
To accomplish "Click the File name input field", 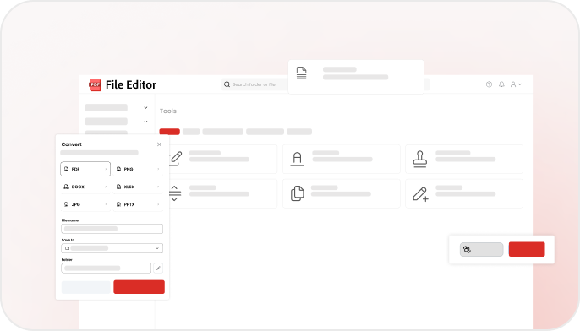I will pos(112,229).
